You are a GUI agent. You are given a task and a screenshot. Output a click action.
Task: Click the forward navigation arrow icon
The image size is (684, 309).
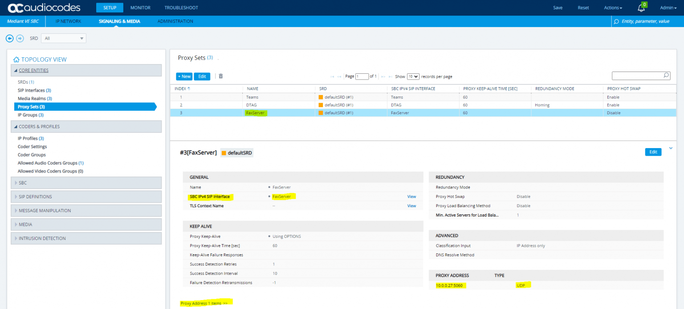[x=20, y=39]
